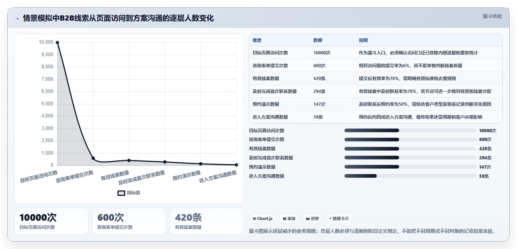
Task: Click the progress bar for 有效线索数量
Action: coord(410,149)
